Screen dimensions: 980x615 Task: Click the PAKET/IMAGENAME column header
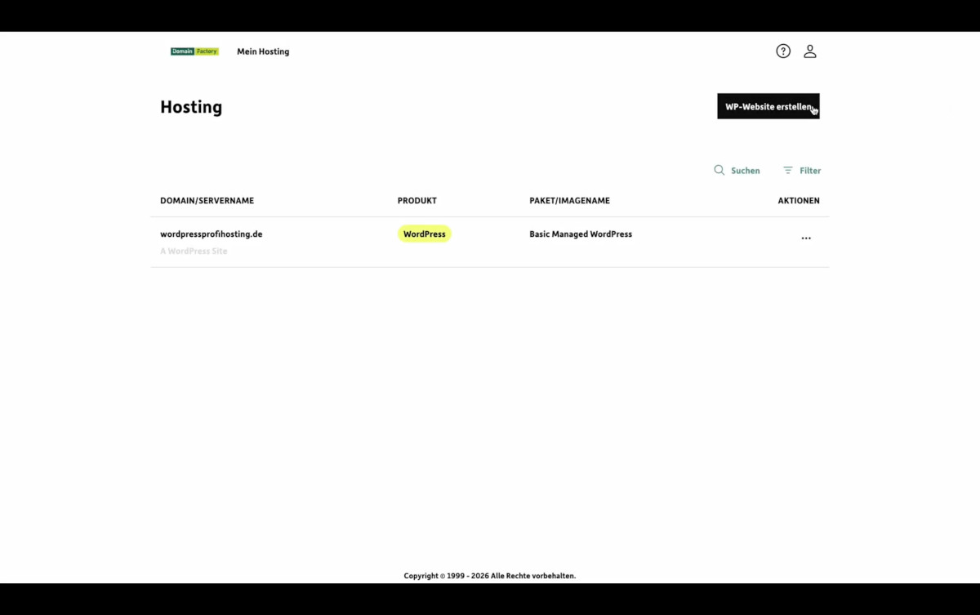coord(570,201)
